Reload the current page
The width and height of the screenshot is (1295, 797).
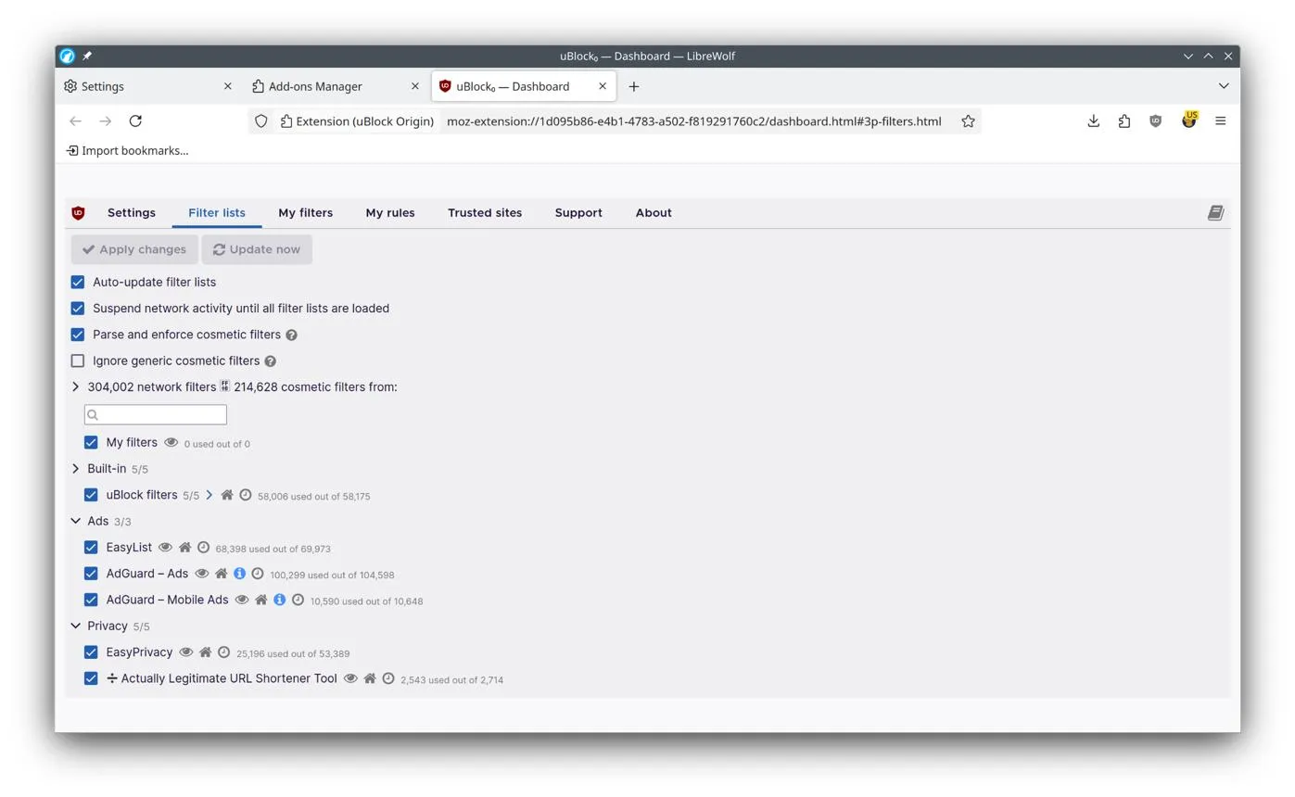(x=135, y=121)
